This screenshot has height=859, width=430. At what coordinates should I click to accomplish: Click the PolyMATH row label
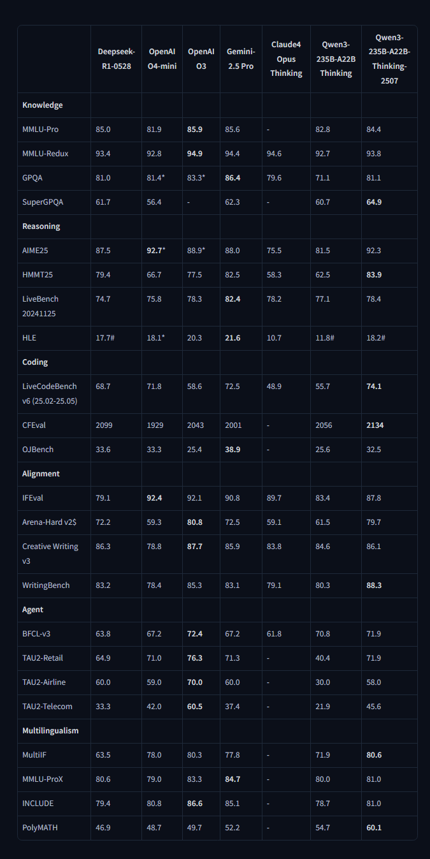pos(41,828)
